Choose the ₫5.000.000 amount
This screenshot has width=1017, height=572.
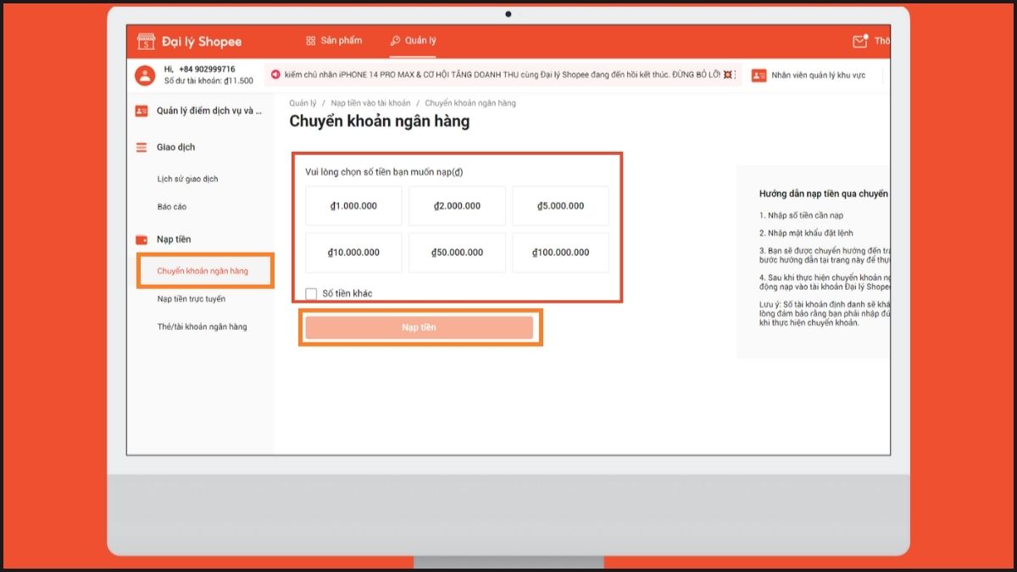tap(560, 206)
